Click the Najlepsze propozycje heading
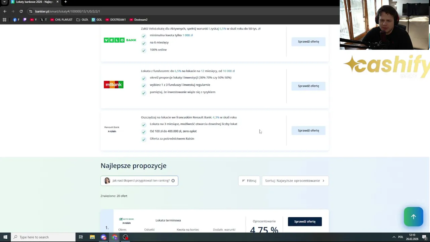430x242 pixels. (x=133, y=166)
